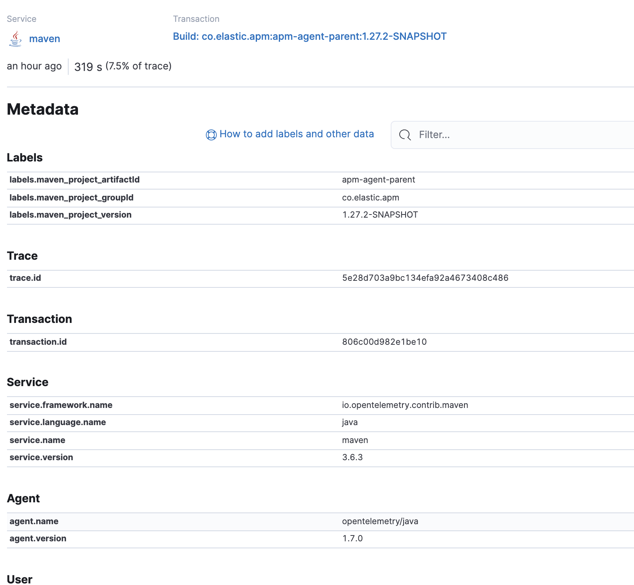Image resolution: width=634 pixels, height=585 pixels.
Task: Click the Metadata heading
Action: point(43,110)
